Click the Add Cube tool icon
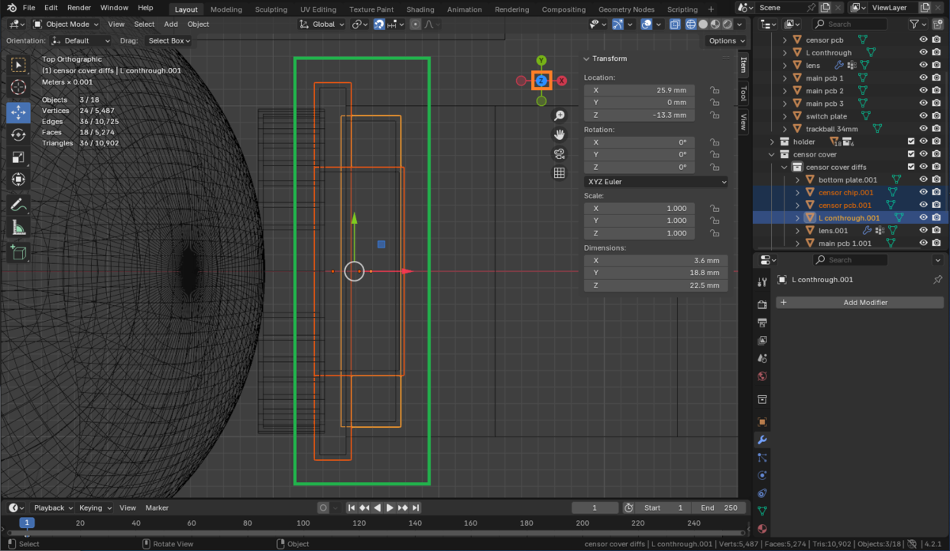Screen dimensions: 950x551 [19, 253]
